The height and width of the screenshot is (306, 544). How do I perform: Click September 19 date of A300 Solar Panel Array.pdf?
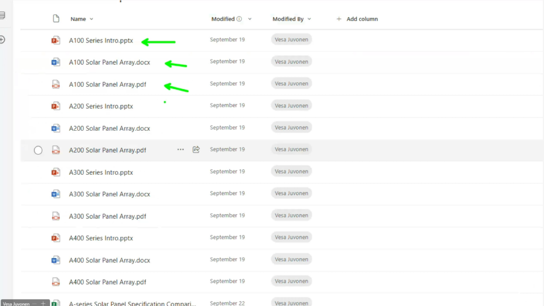[227, 216]
